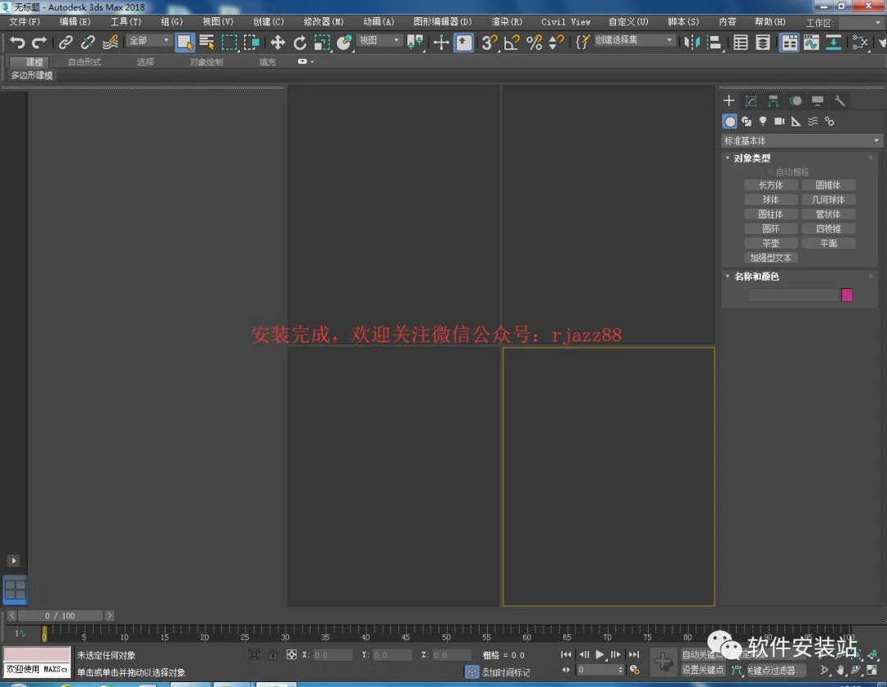Show the Cameras creation category
The width and height of the screenshot is (887, 687).
coord(779,121)
